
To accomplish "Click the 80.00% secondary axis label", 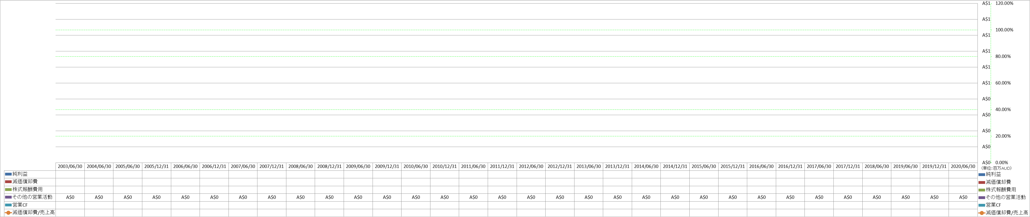I will coord(1003,57).
